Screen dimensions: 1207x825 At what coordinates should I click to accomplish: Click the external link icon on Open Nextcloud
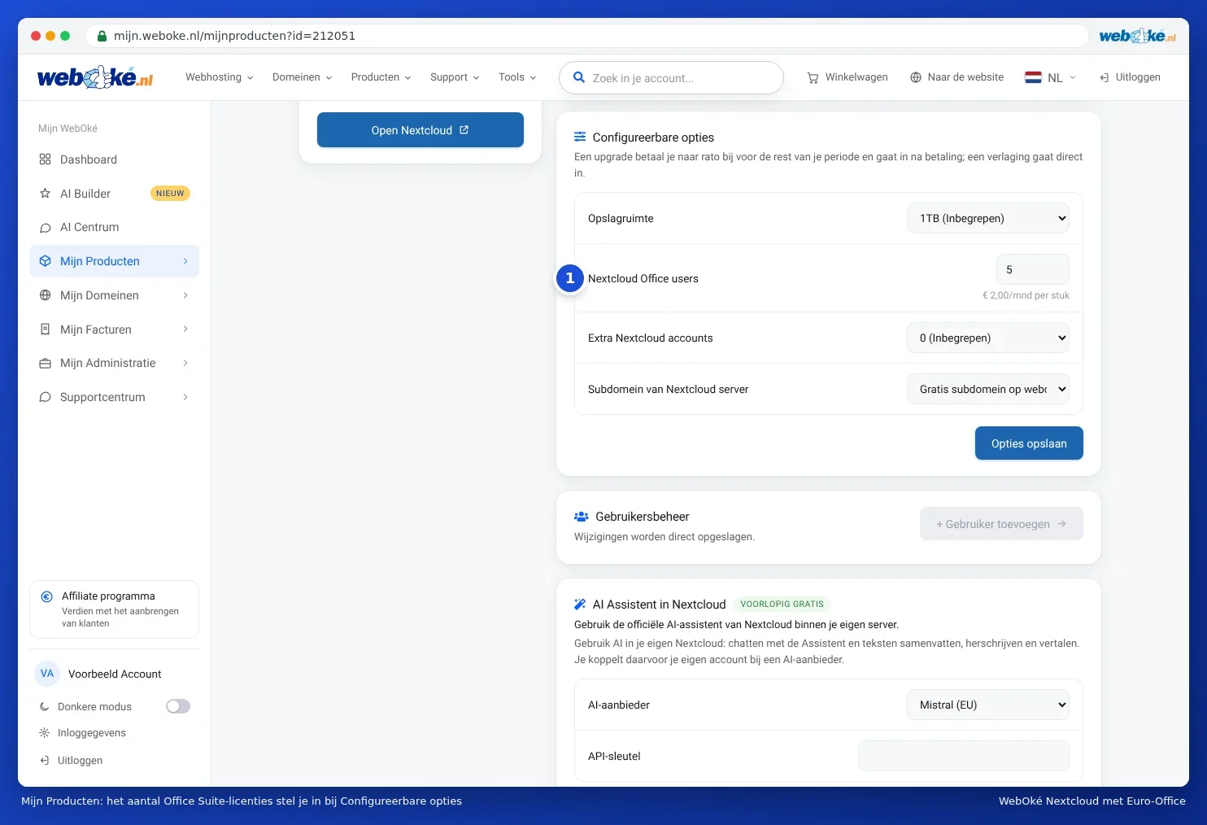pyautogui.click(x=464, y=130)
